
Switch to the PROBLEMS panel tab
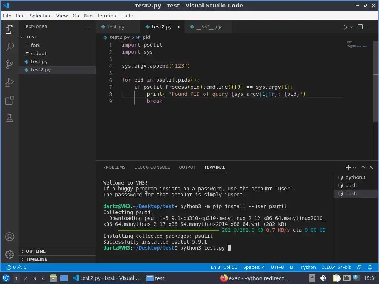114,167
